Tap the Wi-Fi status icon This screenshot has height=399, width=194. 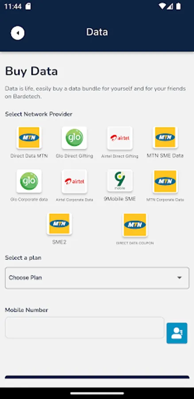(x=162, y=6)
